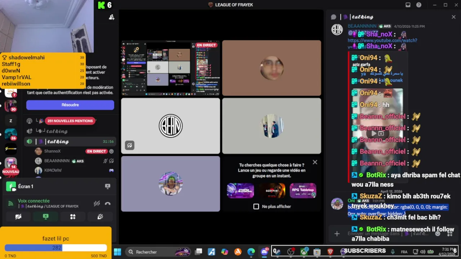Click the plus attach button in message bar

coord(337,234)
